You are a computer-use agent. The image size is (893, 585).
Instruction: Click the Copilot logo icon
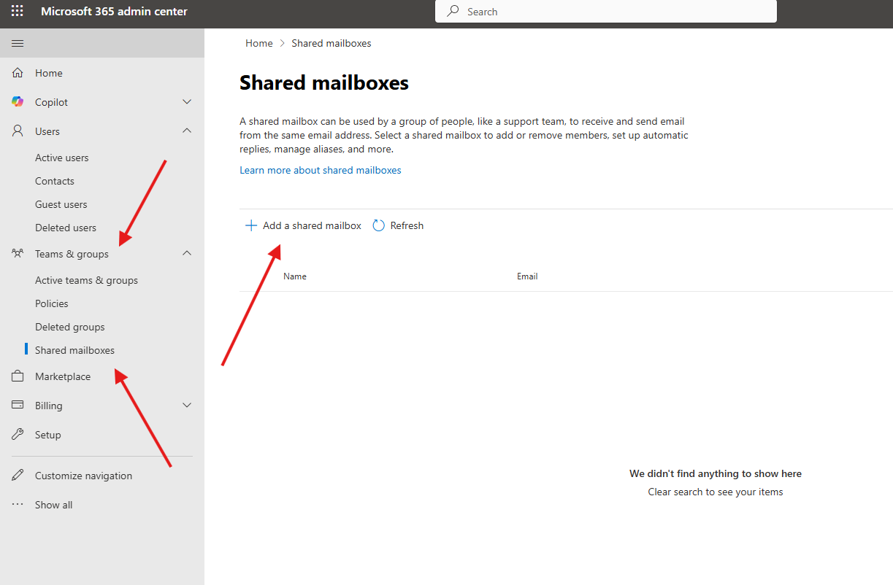click(18, 102)
